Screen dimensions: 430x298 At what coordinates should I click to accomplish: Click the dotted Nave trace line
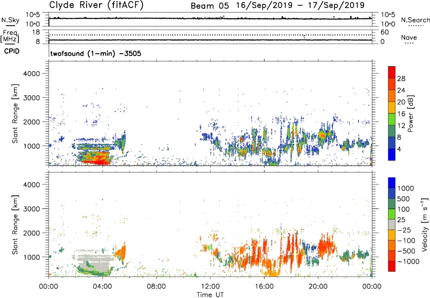coord(210,35)
